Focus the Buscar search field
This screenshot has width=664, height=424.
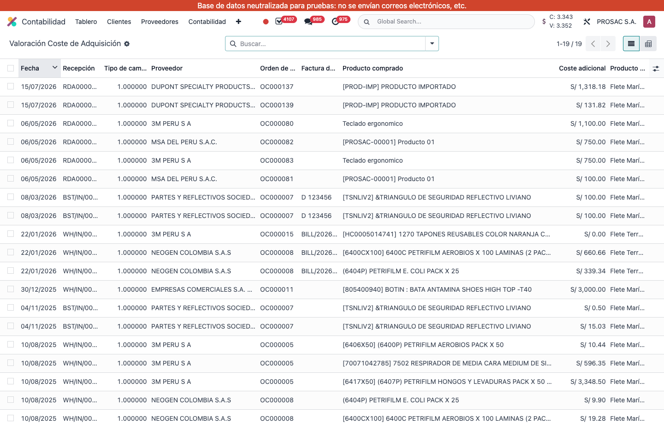pos(331,44)
